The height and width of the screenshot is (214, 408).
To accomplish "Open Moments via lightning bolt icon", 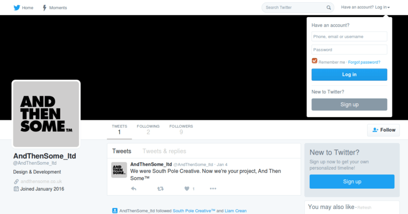I will pos(44,7).
